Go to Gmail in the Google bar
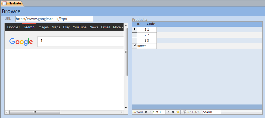 [x=106, y=27]
